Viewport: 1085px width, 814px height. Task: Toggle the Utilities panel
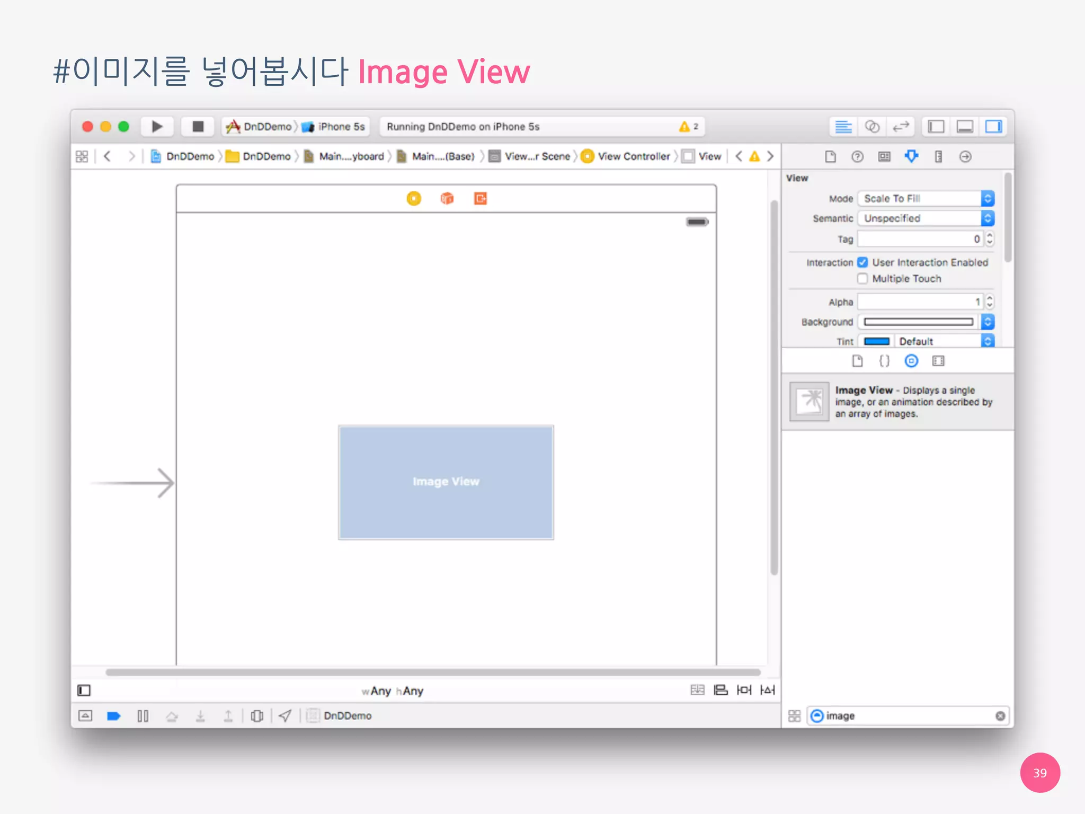coord(993,127)
